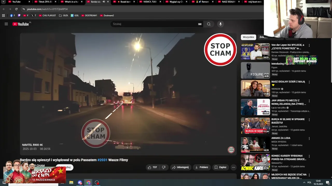Open the apps grid in bookmarks bar
This screenshot has width=332, height=186.
(x=3, y=16)
